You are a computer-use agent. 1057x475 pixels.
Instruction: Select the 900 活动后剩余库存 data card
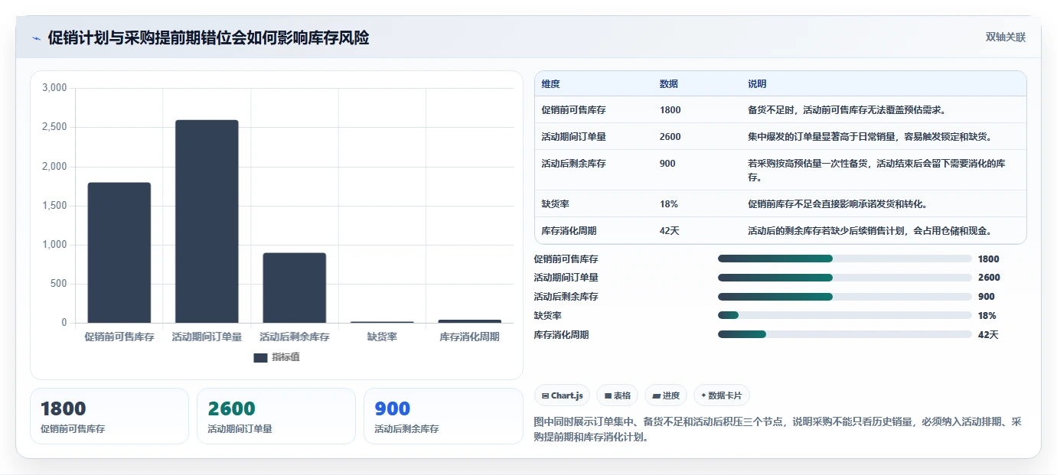coord(443,416)
